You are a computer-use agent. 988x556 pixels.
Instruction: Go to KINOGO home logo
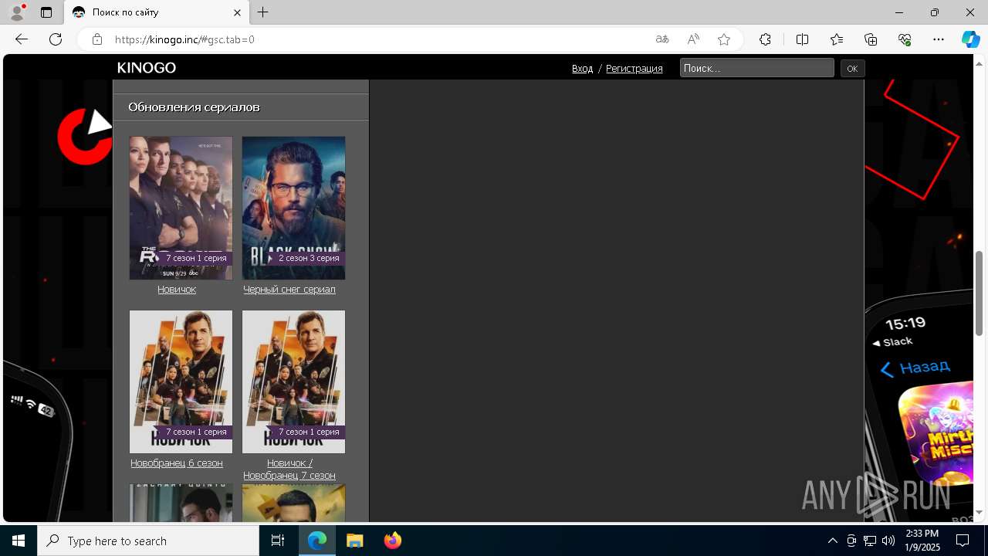tap(147, 68)
